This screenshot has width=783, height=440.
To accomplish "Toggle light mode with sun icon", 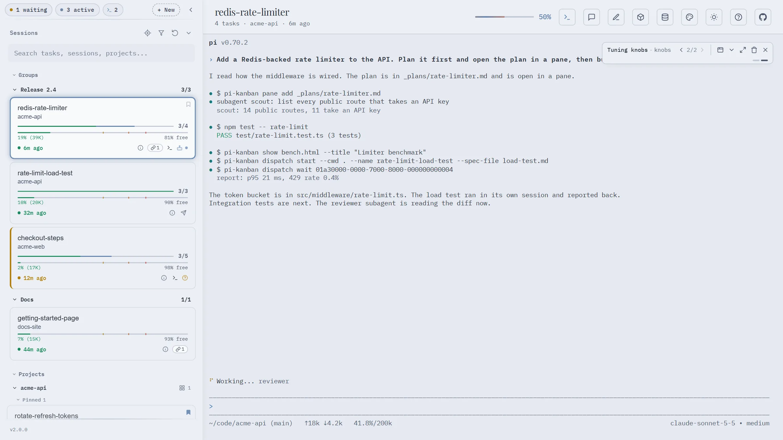I will 714,17.
